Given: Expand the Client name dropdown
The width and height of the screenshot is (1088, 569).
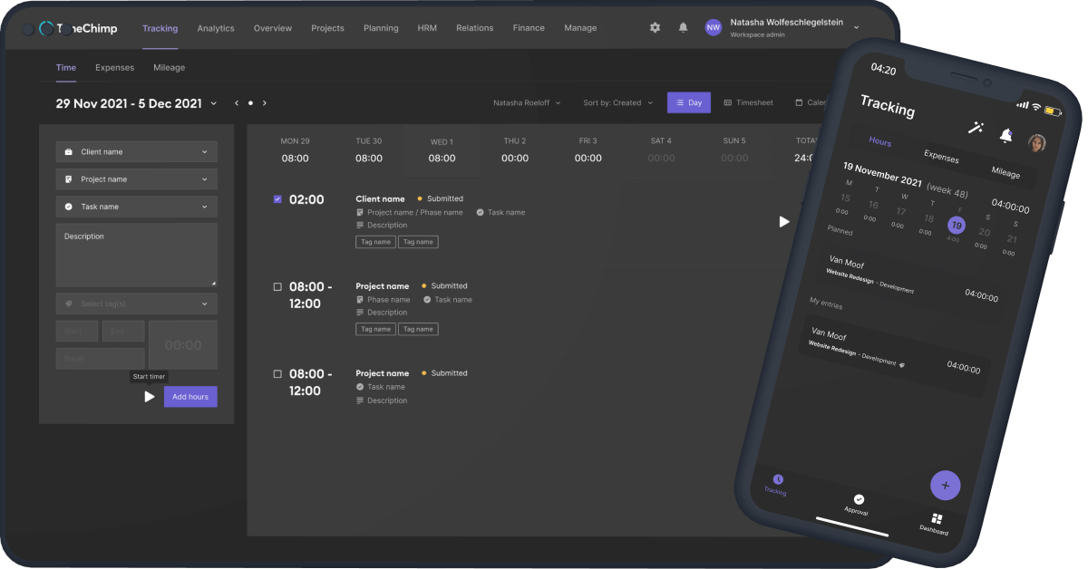Looking at the screenshot, I should pos(136,151).
